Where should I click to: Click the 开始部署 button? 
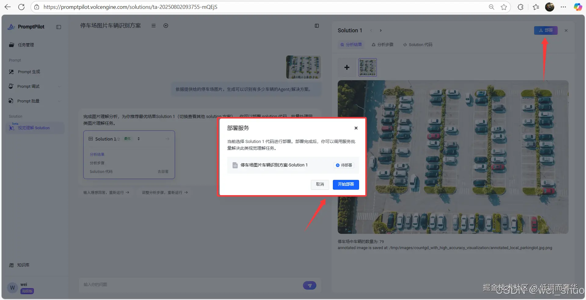(346, 184)
